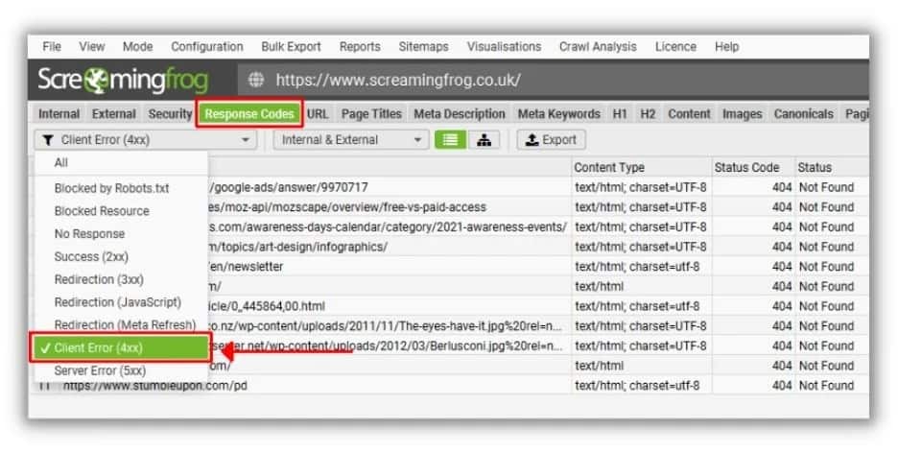This screenshot has width=898, height=453.
Task: Select checked Client Error (4xx) option
Action: 121,348
